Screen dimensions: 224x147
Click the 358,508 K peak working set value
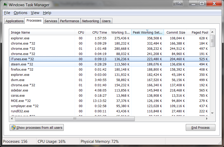(154, 38)
